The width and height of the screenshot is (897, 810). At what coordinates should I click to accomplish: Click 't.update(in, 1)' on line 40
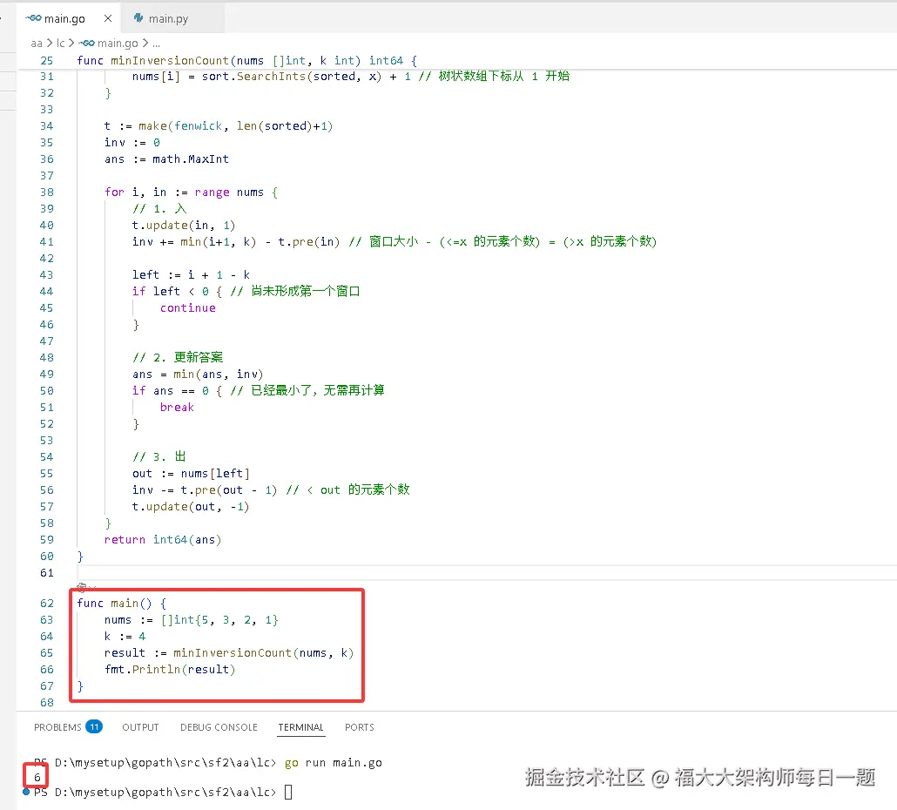pos(184,226)
